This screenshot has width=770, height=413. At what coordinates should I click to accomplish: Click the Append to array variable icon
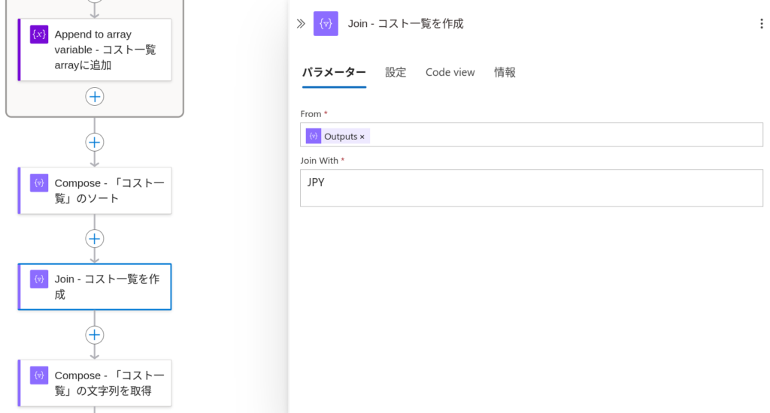pos(39,35)
